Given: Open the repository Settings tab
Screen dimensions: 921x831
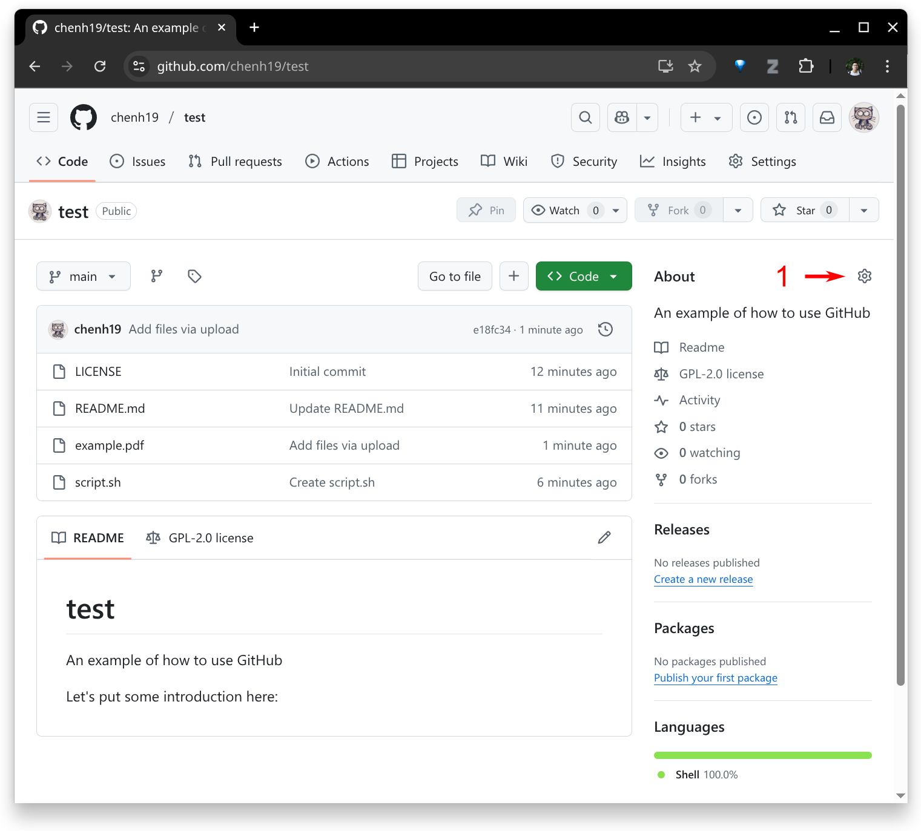Looking at the screenshot, I should pos(762,162).
